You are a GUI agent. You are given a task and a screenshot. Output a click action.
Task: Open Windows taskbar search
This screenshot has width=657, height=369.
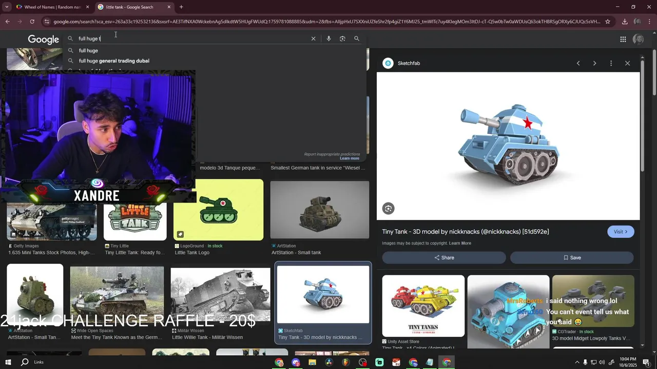(x=25, y=362)
